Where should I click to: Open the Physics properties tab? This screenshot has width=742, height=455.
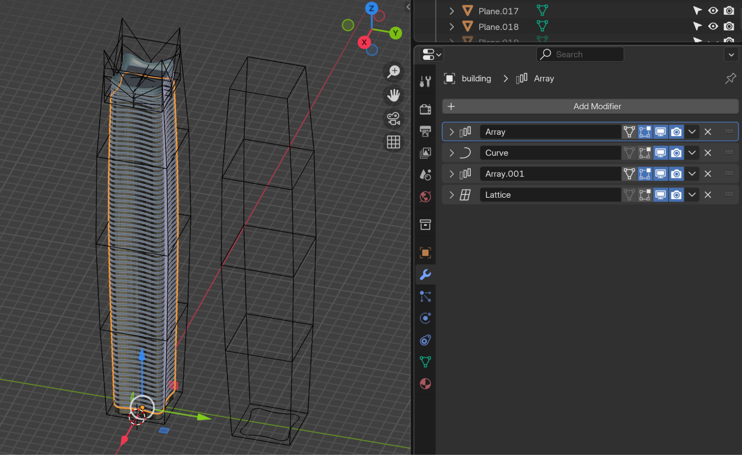pyautogui.click(x=425, y=318)
